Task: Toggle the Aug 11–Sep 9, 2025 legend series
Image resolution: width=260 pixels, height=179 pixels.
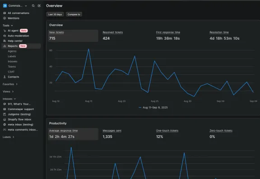Action: click(153, 108)
